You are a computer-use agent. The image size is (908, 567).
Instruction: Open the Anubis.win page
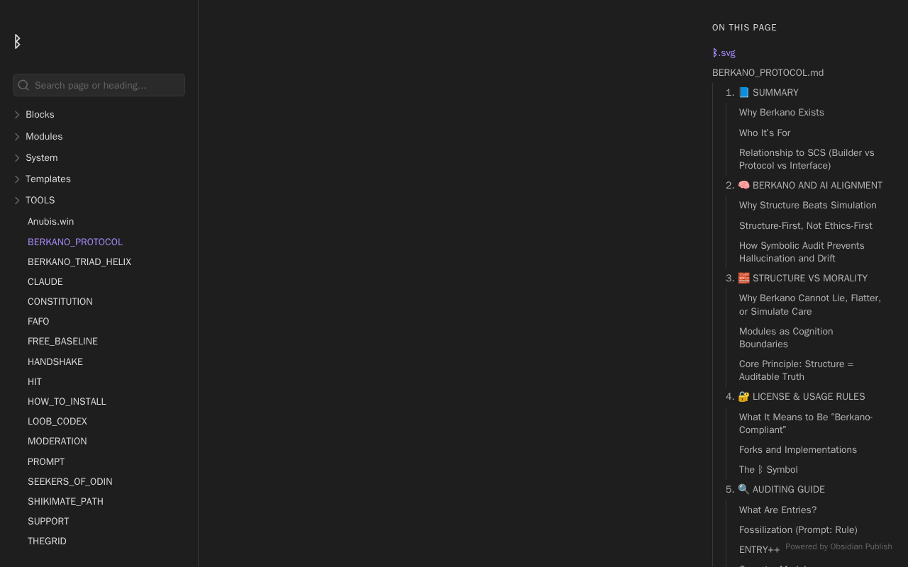pos(50,222)
